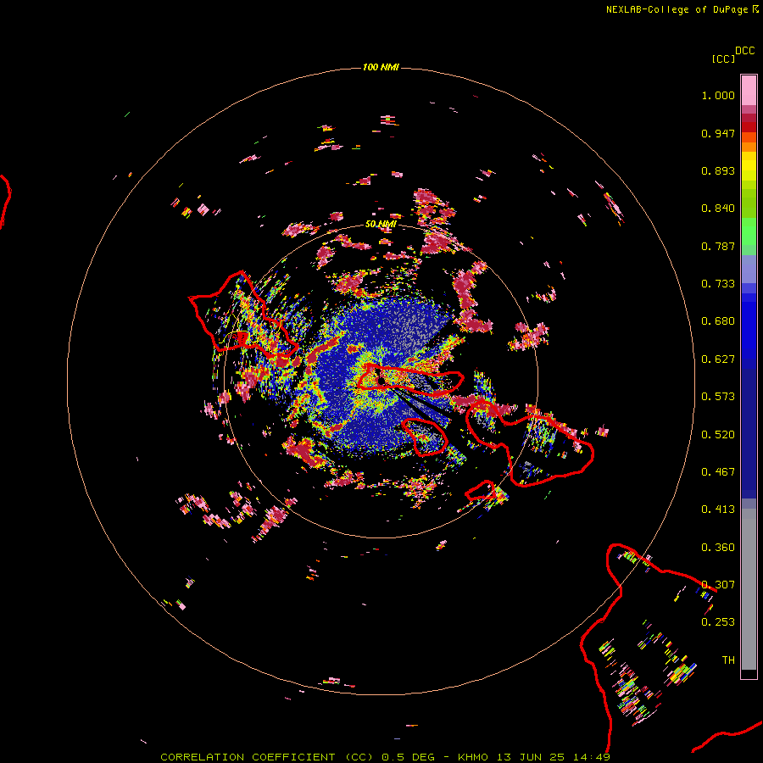
Task: Click the TH threshold label
Action: (728, 660)
